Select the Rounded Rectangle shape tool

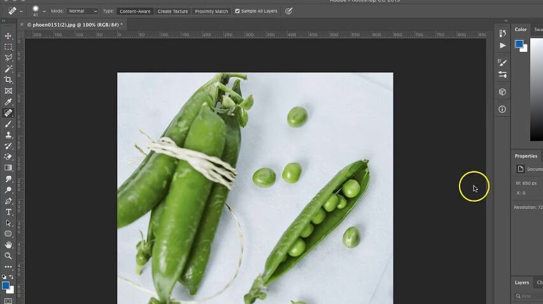pos(8,234)
